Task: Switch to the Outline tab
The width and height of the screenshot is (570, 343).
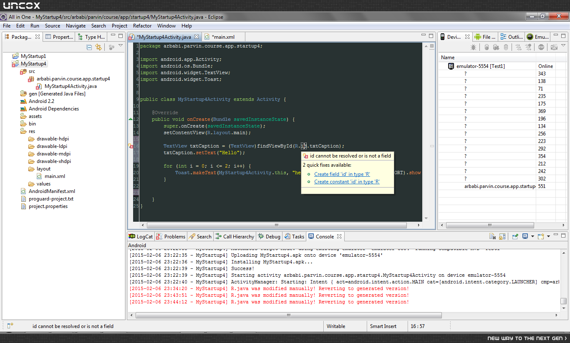Action: [x=512, y=37]
